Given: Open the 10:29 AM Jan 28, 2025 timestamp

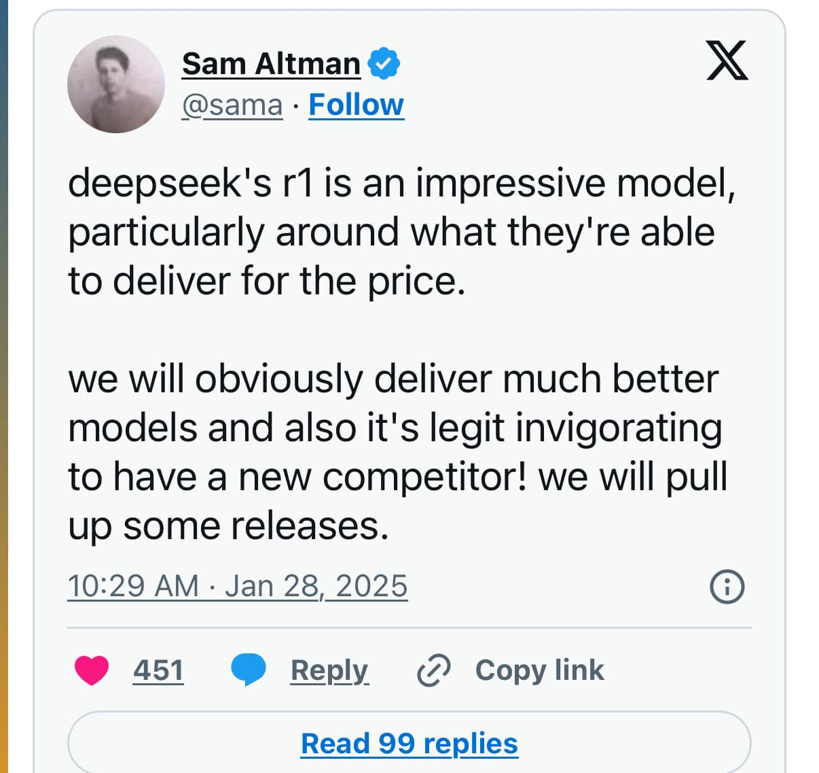Looking at the screenshot, I should 237,586.
